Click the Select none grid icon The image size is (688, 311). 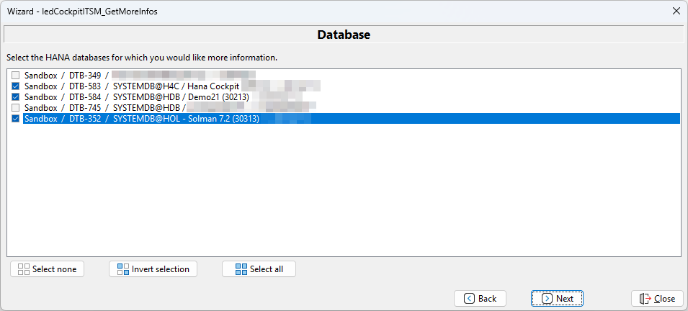click(x=24, y=269)
